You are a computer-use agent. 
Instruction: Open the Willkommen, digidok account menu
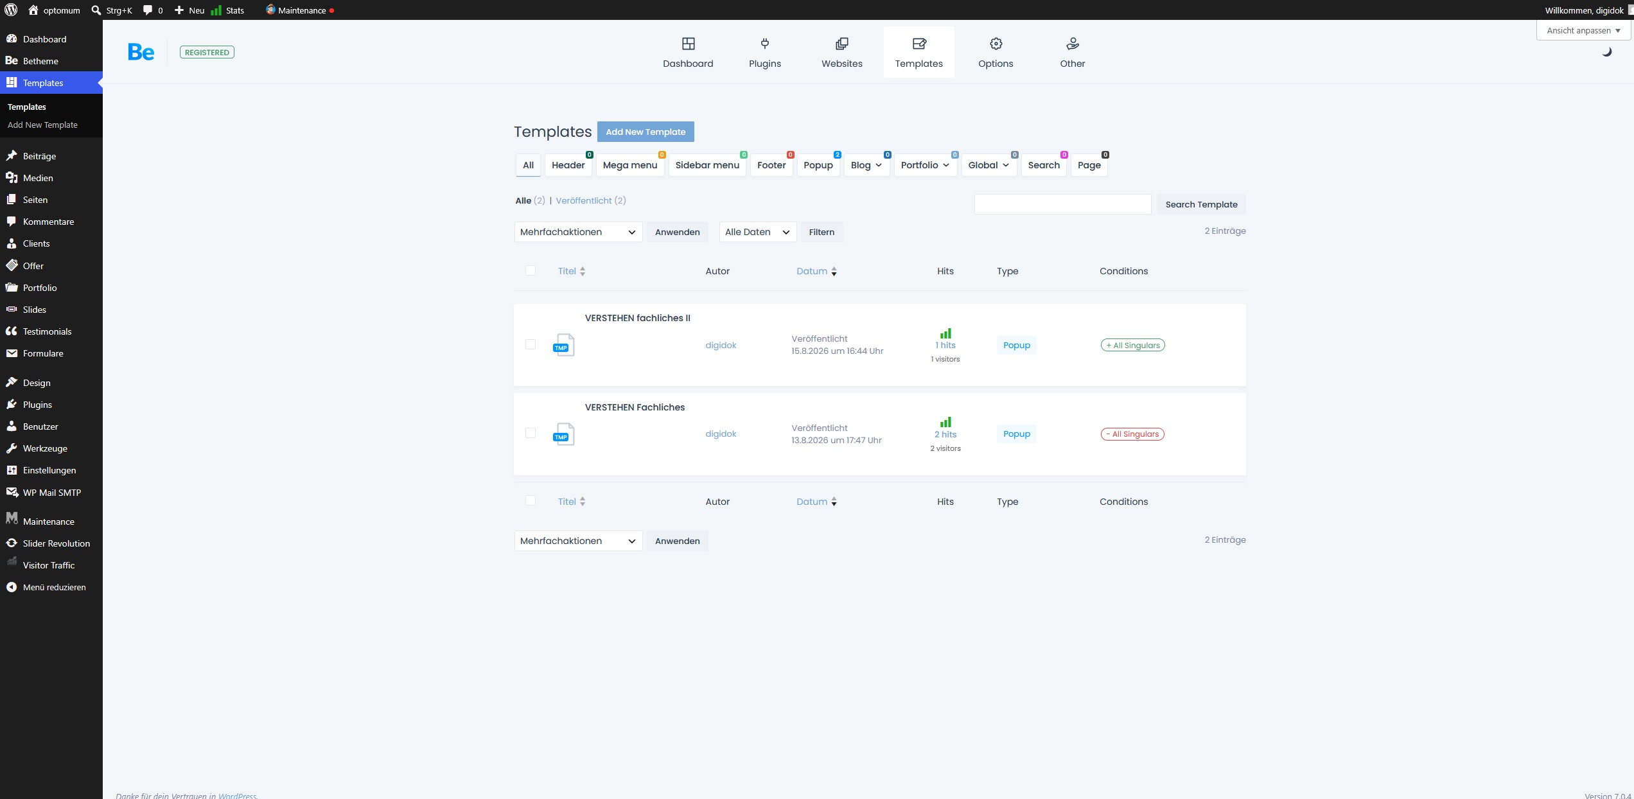(x=1588, y=10)
